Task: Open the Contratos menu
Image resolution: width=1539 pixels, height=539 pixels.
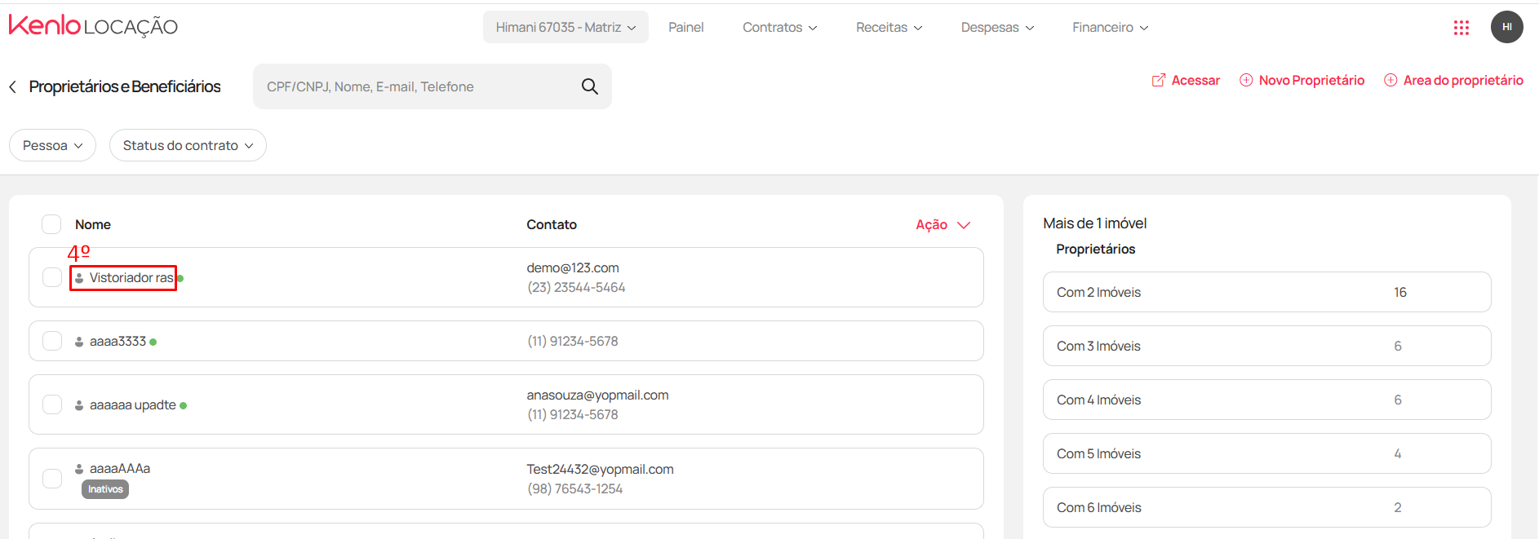Action: [x=779, y=27]
